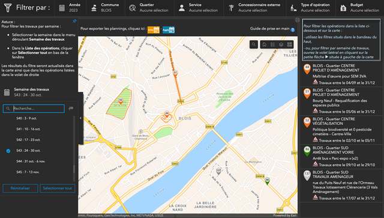The height and width of the screenshot is (218, 384).
Task: Open the basemap gallery grid icon
Action: [x=289, y=44]
